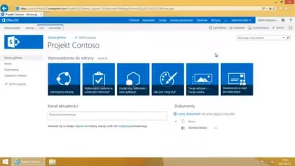Screen dimensions: 295x166
Task: Click the SharePoint site logo
Action: coord(24,42)
